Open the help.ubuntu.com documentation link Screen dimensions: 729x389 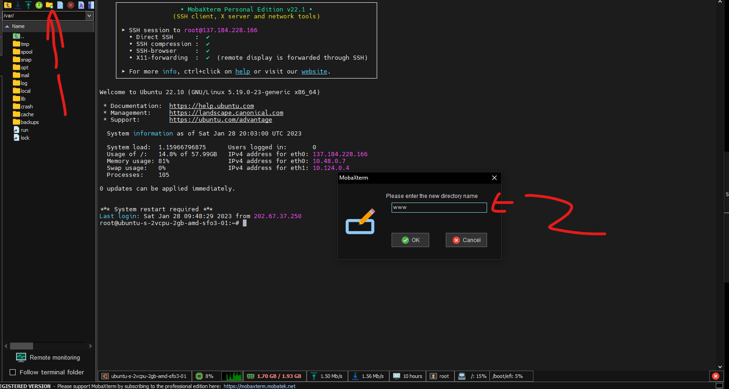pyautogui.click(x=211, y=106)
